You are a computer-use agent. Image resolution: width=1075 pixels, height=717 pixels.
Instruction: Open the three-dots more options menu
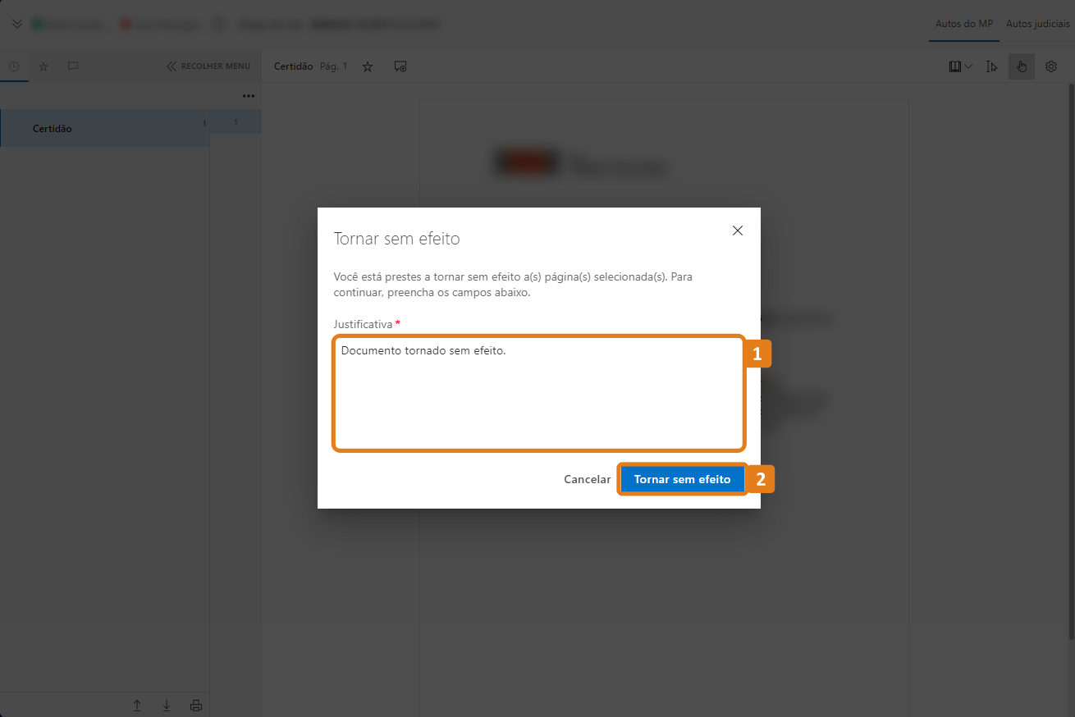[249, 96]
